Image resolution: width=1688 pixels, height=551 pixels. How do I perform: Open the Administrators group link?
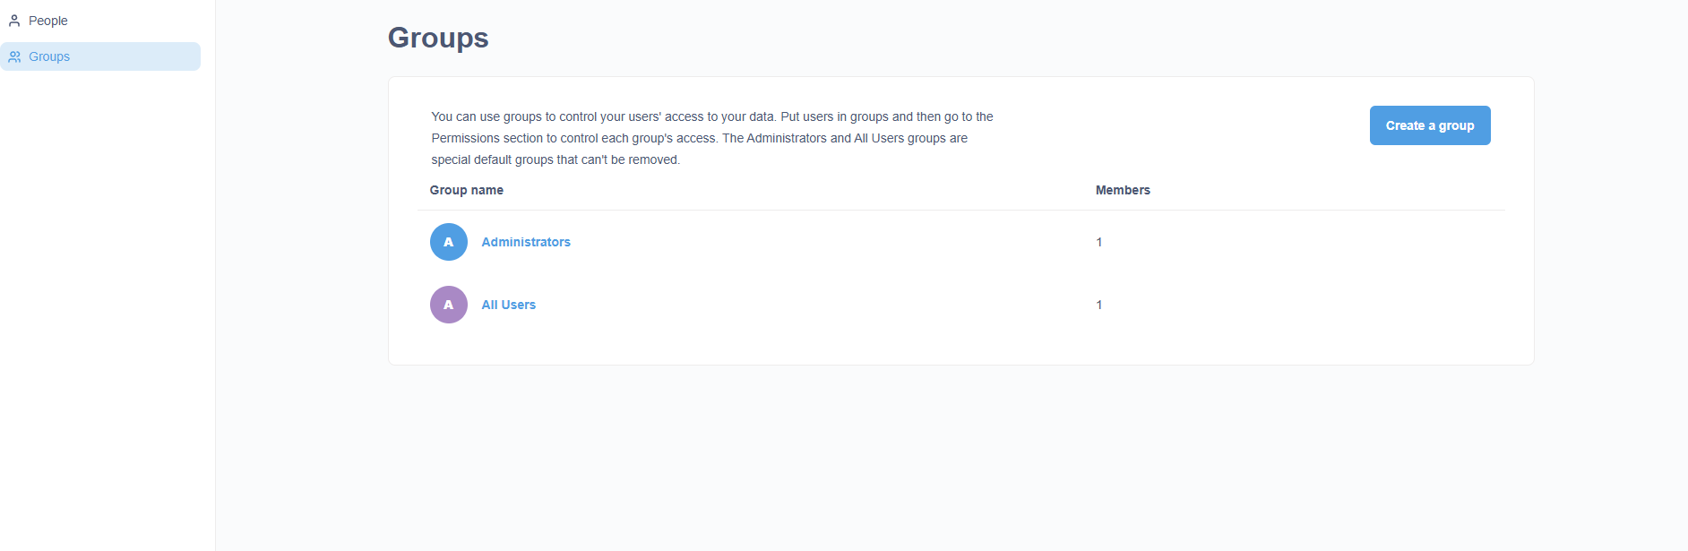point(526,242)
